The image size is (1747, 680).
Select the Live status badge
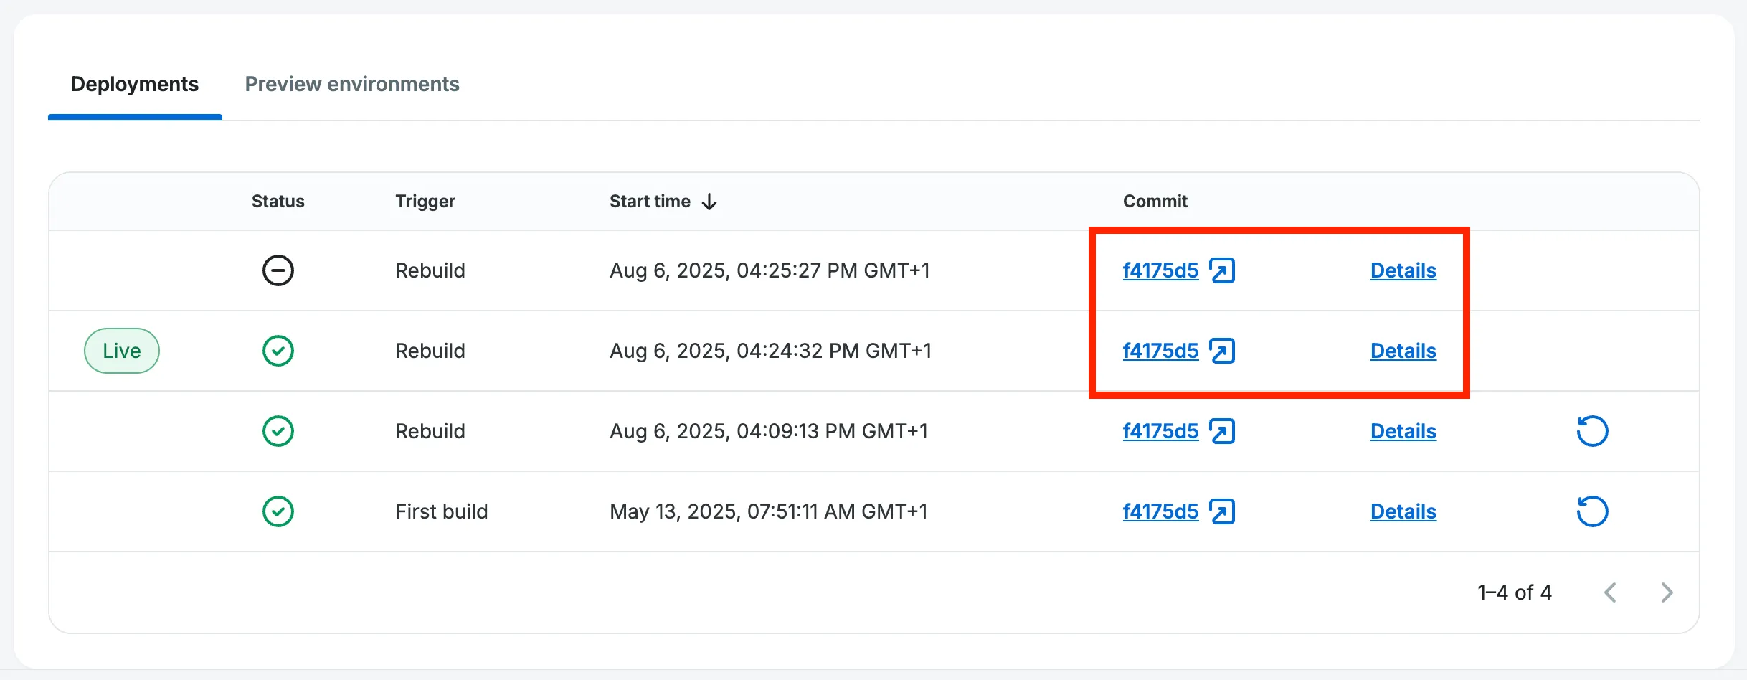(121, 351)
